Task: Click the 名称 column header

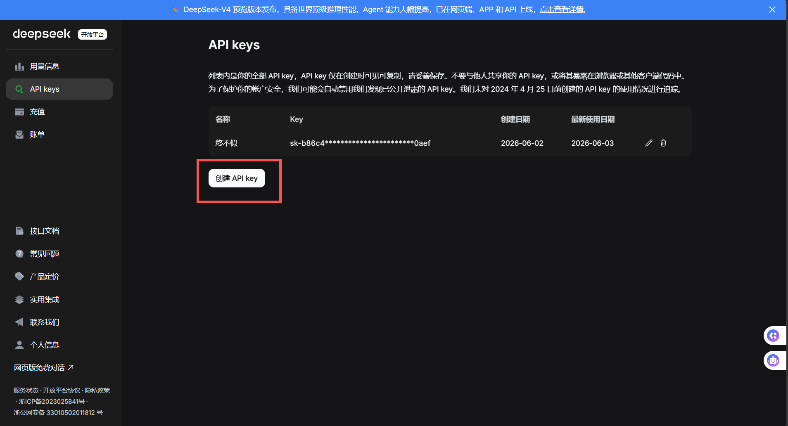Action: click(223, 119)
